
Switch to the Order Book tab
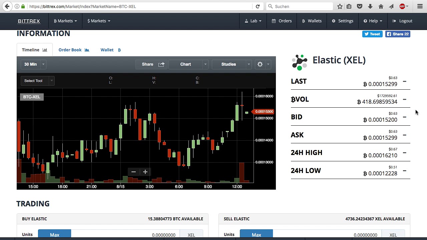[x=74, y=50]
